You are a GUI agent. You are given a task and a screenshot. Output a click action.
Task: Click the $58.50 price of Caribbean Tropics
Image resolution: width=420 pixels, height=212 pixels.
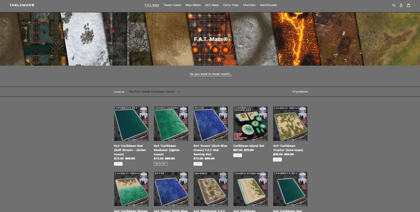click(x=278, y=154)
